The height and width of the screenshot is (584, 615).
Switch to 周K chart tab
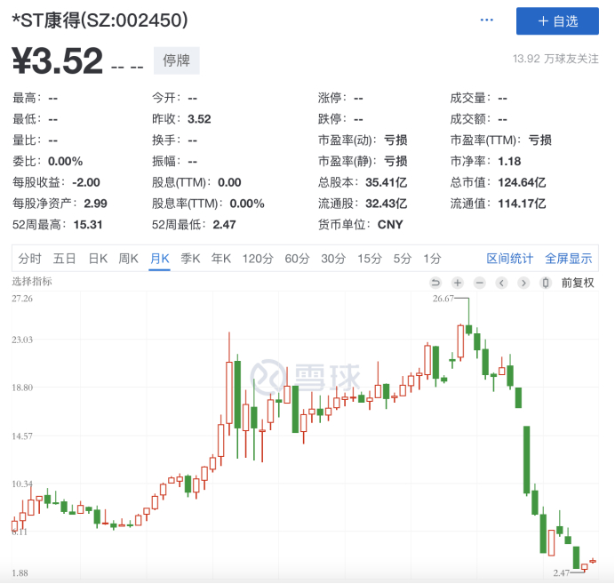129,259
